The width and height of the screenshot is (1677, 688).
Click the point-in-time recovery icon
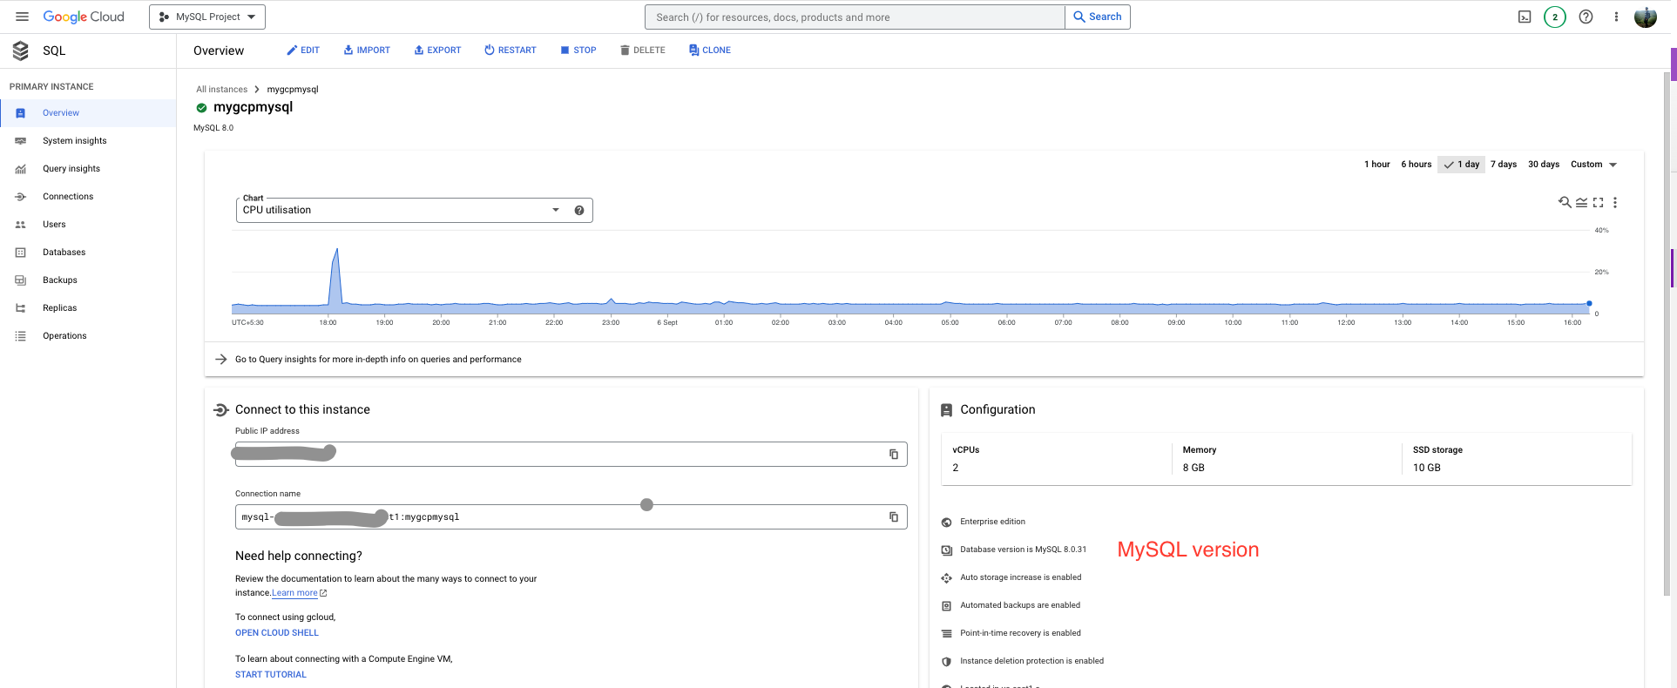(x=946, y=634)
